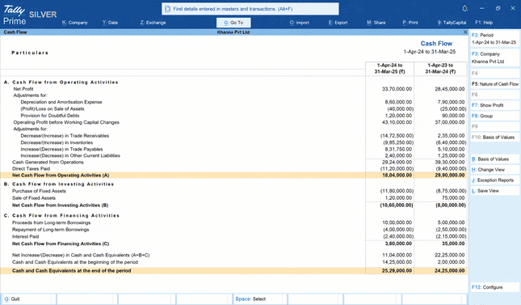Click Decrease/(Increase) in Trade Receivables row
The height and width of the screenshot is (305, 521).
click(233, 136)
